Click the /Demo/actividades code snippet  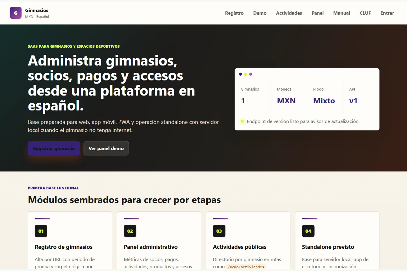(246, 267)
